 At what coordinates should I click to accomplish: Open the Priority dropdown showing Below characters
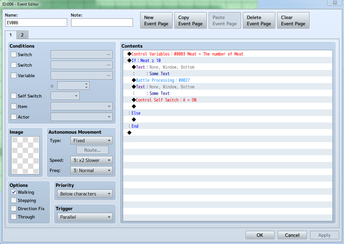tap(85, 194)
